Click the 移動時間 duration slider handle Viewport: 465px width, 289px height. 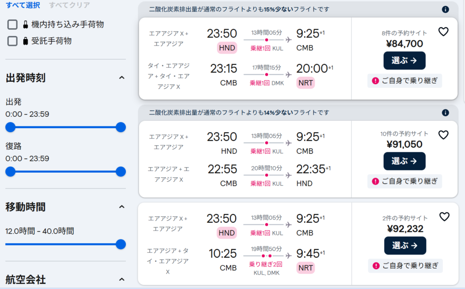point(121,244)
